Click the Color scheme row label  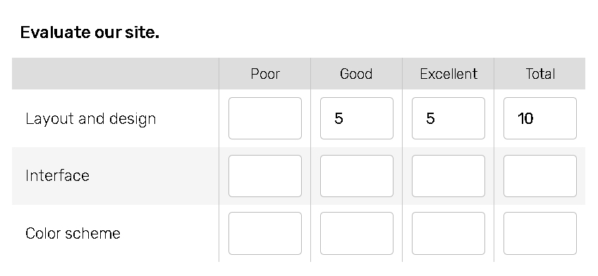(73, 233)
